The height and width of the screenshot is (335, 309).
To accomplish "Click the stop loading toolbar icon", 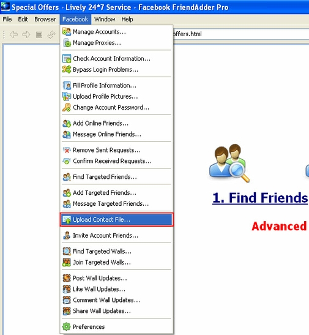I will [x=39, y=35].
